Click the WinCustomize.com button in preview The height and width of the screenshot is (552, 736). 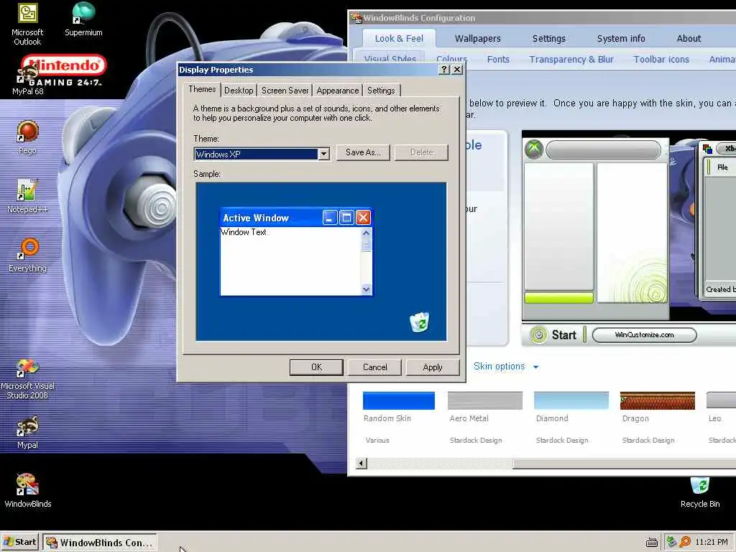pos(644,335)
